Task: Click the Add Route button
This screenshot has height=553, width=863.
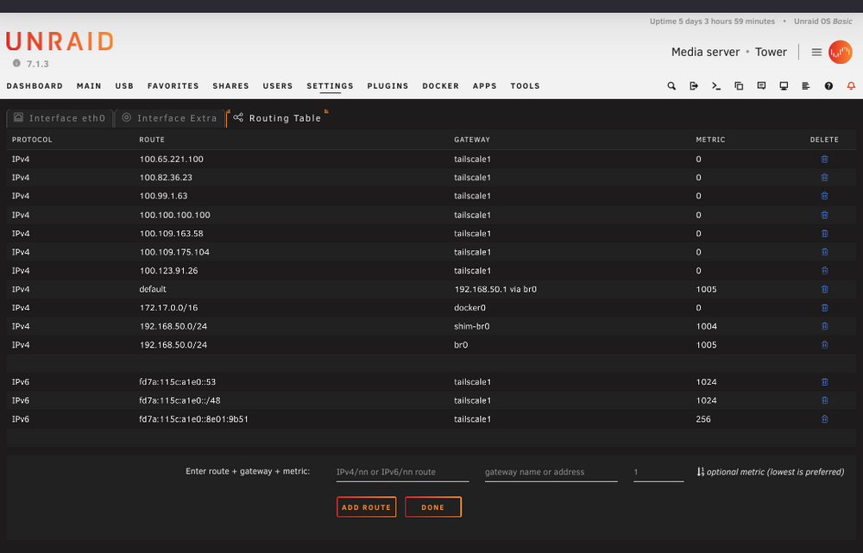Action: tap(367, 507)
